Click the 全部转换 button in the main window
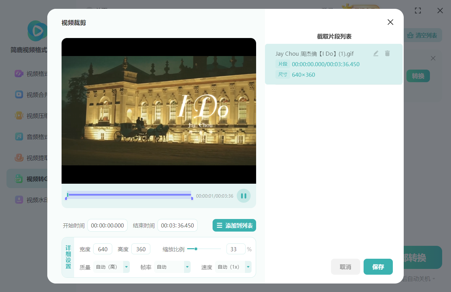Screen dimensions: 451x292 pyautogui.click(x=423, y=257)
